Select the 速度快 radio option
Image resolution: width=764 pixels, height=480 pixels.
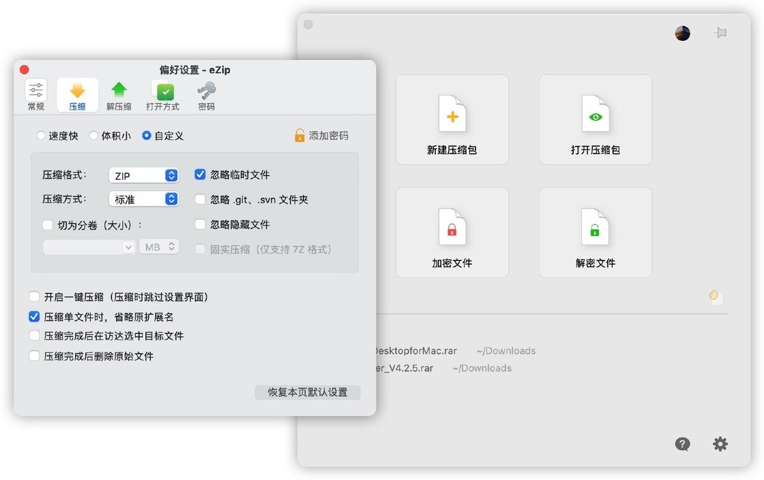pyautogui.click(x=41, y=136)
